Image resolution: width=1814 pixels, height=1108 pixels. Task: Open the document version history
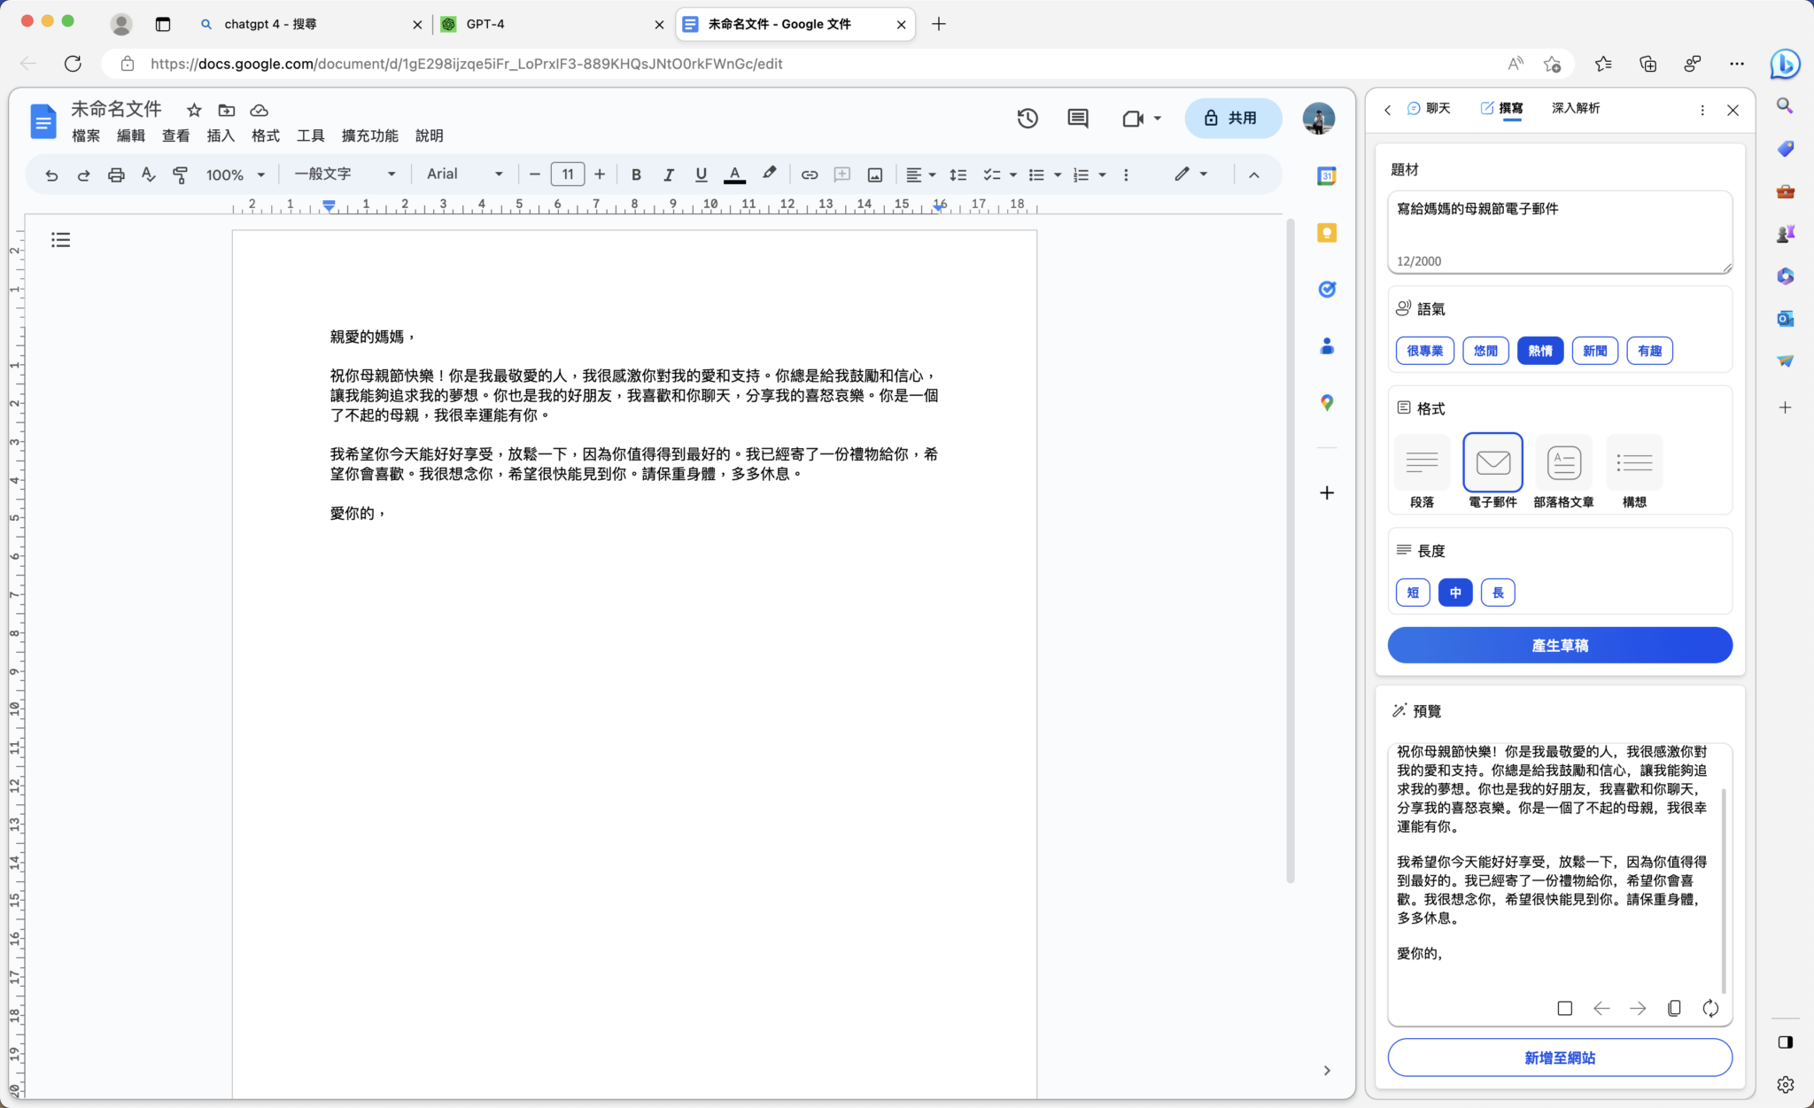tap(1027, 118)
